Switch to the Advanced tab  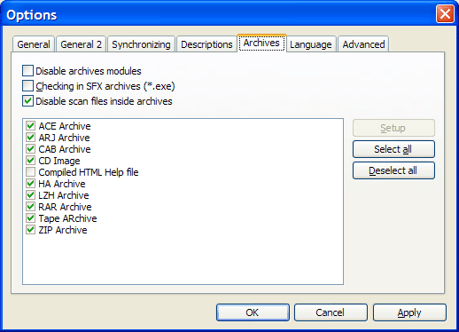point(363,44)
